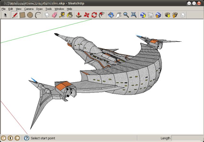Image resolution: width=204 pixels, height=142 pixels.
Task: Click the Length measurement input box
Action: 187,138
